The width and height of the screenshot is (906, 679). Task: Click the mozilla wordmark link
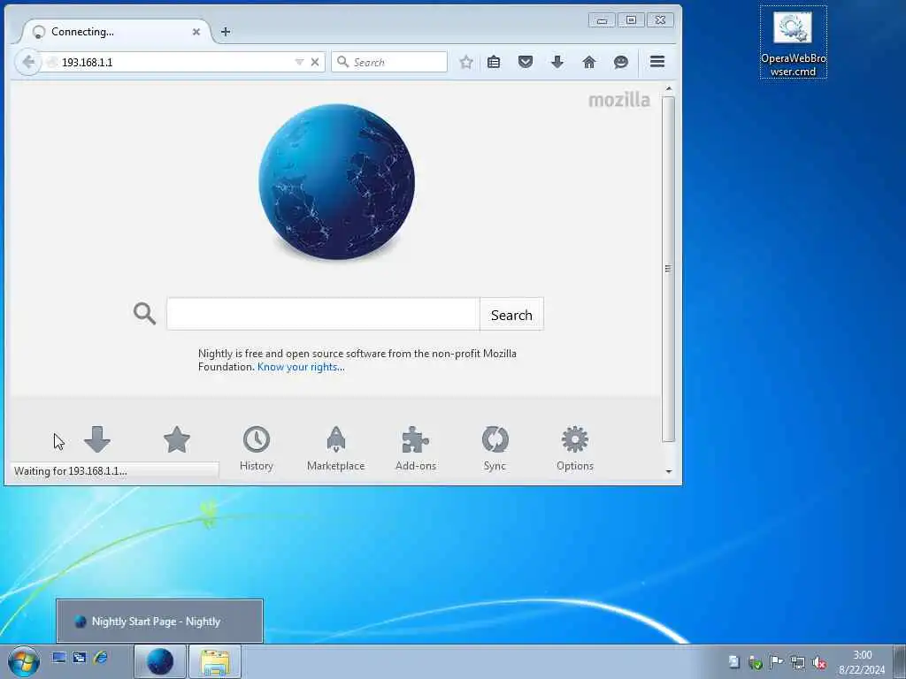point(618,100)
